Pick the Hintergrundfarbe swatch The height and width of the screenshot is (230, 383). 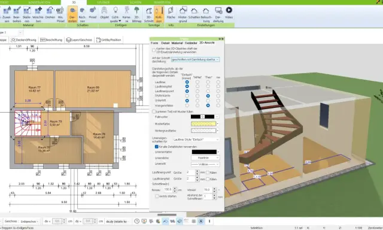(203, 131)
